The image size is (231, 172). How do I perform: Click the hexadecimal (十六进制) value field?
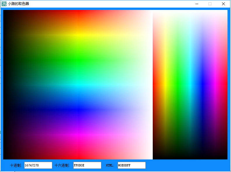(87, 165)
